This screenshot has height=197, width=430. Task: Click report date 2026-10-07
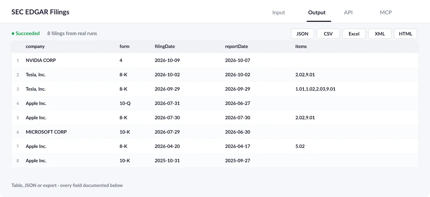pos(238,60)
